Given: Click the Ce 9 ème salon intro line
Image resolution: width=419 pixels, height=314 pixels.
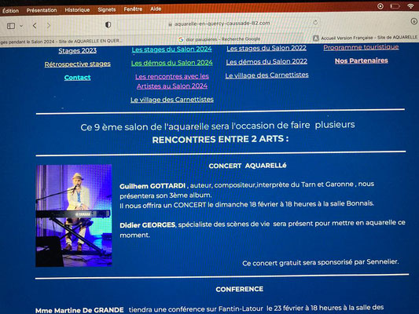Looking at the screenshot, I should pyautogui.click(x=218, y=126).
